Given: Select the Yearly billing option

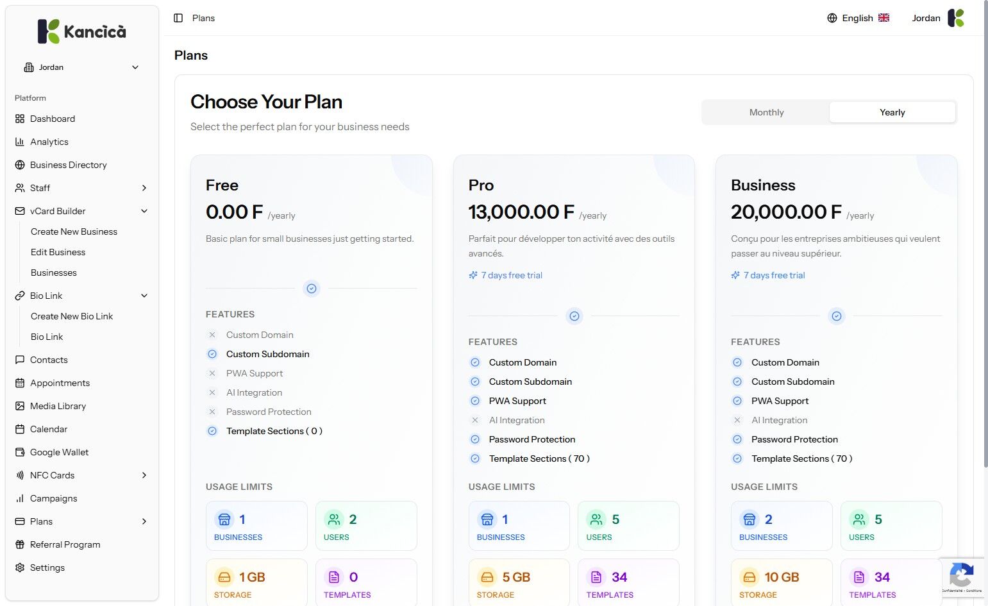Looking at the screenshot, I should point(892,112).
